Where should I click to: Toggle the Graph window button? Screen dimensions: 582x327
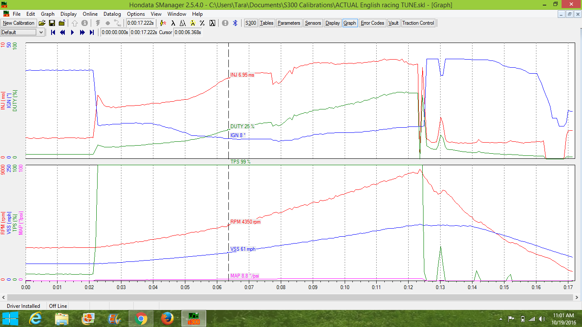pyautogui.click(x=349, y=23)
